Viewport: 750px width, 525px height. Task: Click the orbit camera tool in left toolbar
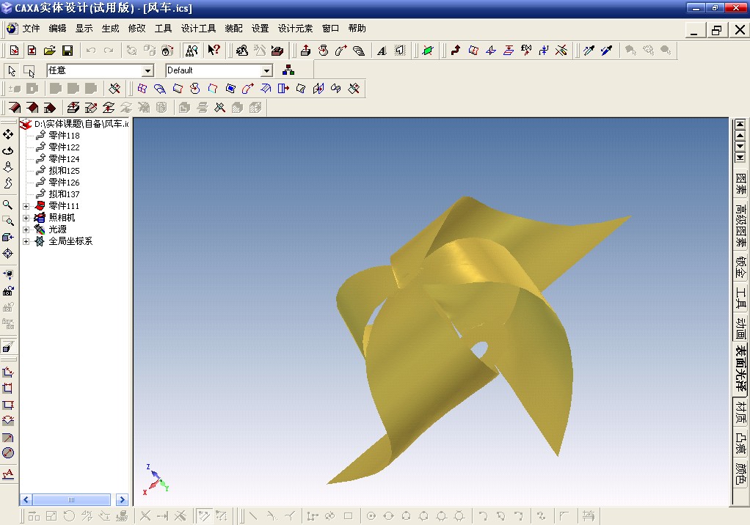(8, 151)
